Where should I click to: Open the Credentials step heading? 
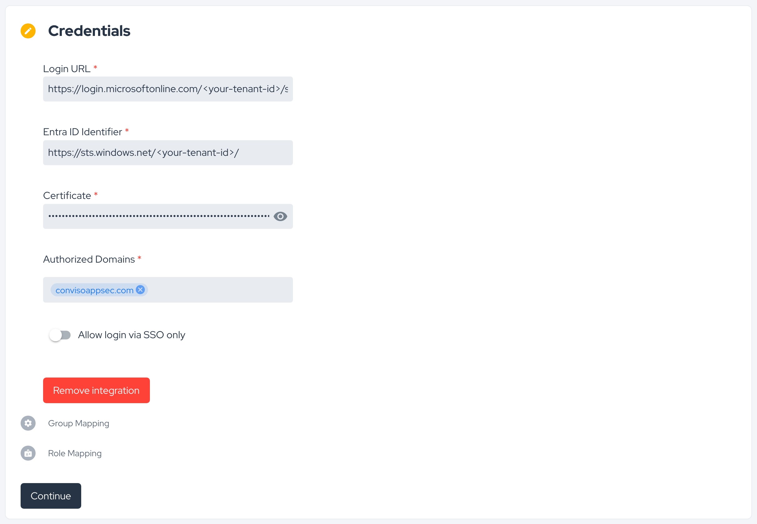pyautogui.click(x=89, y=31)
